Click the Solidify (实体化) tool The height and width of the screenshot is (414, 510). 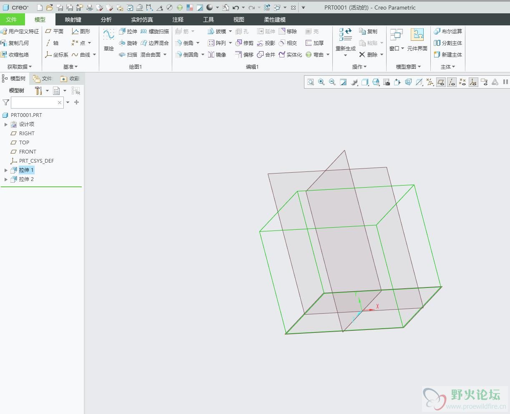pos(290,55)
